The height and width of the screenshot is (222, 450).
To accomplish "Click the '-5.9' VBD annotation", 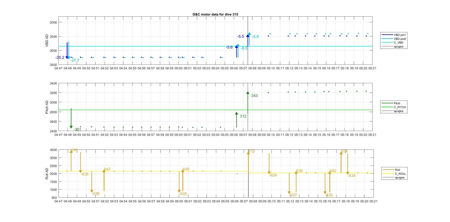I will (255, 37).
